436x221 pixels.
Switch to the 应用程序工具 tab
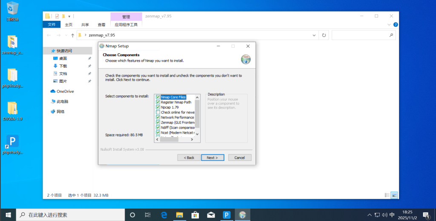126,25
